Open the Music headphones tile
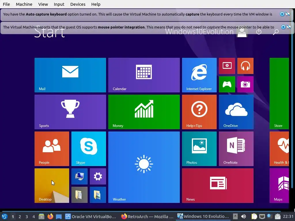This screenshot has width=295, height=221. pos(245,66)
